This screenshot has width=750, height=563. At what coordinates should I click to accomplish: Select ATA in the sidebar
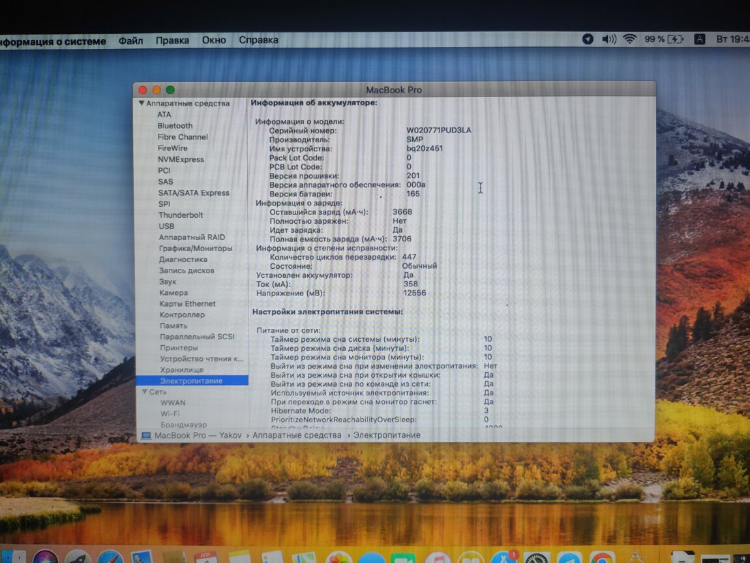tap(164, 114)
